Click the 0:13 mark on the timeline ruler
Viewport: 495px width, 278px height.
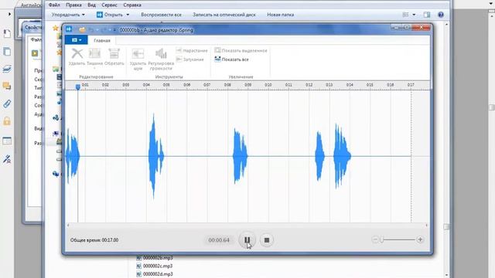[329, 85]
